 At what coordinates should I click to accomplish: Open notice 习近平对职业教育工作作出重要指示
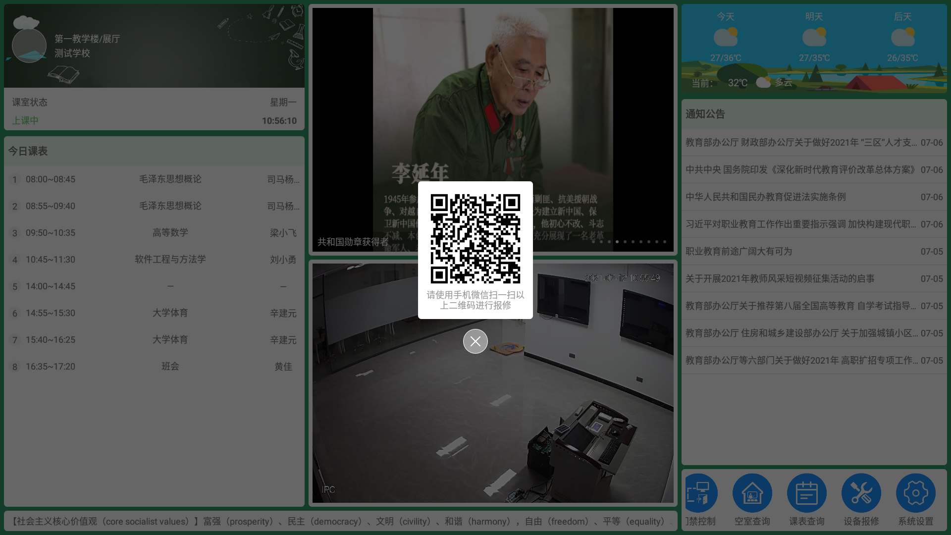(x=814, y=224)
